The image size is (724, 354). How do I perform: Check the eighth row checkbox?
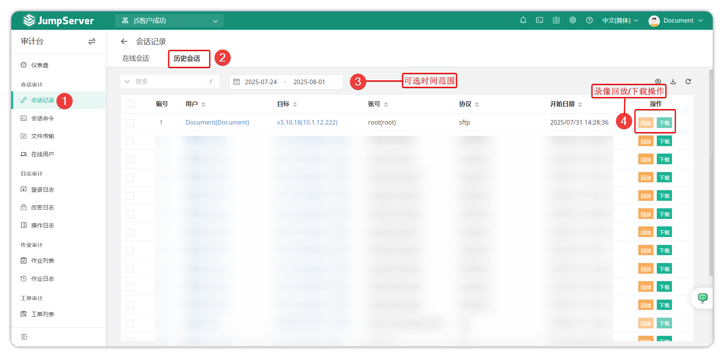pos(130,251)
